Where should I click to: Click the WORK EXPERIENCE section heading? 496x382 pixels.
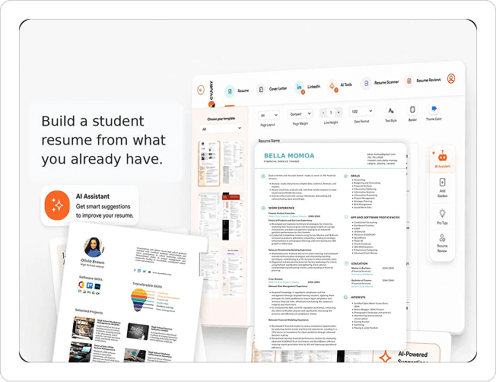click(281, 208)
